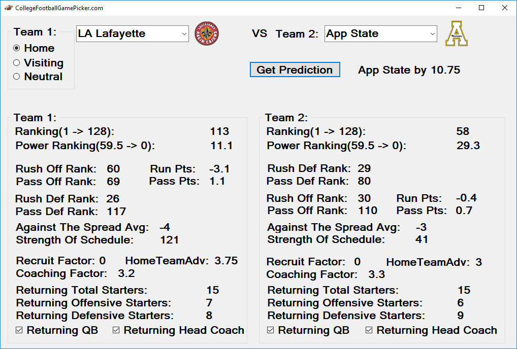Click the Team 2 Strength Of Schedule value

(422, 239)
